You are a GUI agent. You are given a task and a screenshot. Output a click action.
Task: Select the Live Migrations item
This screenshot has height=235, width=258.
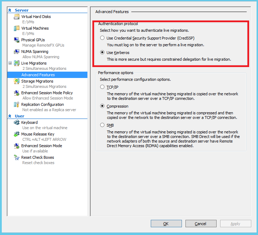point(34,63)
